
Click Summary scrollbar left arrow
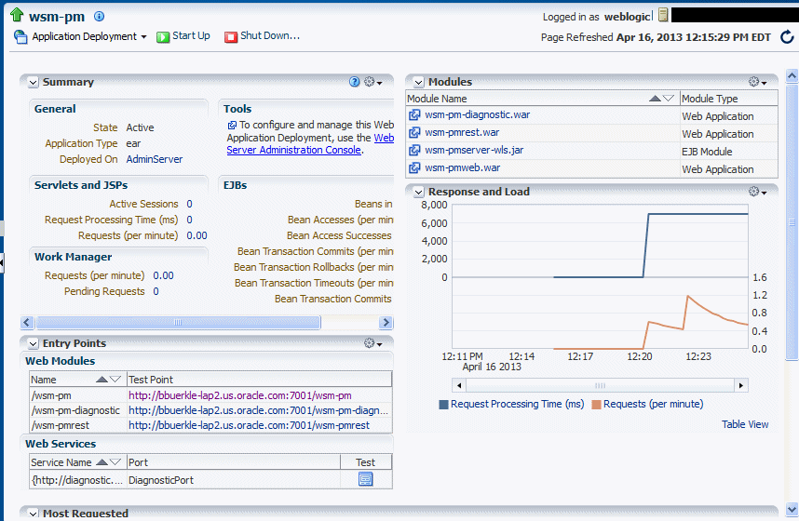[28, 323]
